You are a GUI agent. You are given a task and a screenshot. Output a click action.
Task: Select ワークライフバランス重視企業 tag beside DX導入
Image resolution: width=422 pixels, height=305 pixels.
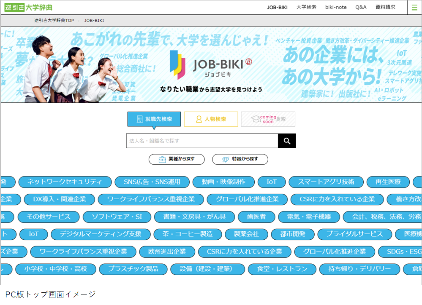tap(151, 200)
